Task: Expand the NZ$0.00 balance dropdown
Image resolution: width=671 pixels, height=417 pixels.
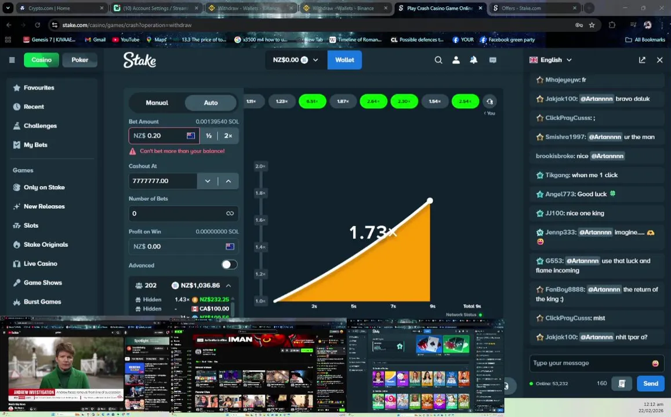Action: click(x=296, y=60)
